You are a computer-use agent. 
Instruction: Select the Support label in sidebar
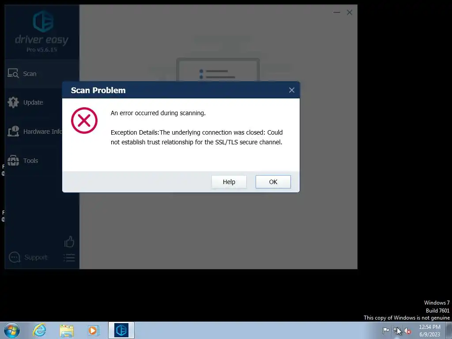click(x=36, y=257)
